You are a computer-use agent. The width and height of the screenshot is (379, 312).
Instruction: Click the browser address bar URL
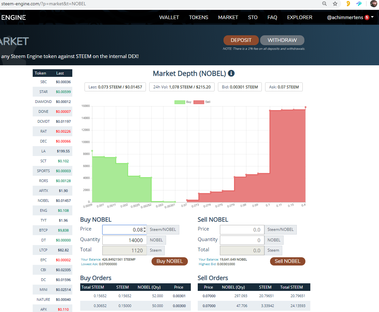pos(44,4)
